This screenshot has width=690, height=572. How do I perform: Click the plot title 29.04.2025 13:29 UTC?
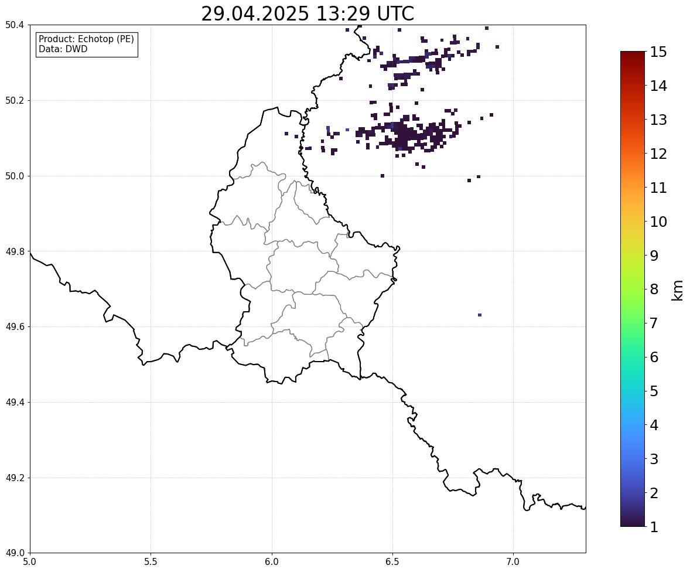coord(308,13)
